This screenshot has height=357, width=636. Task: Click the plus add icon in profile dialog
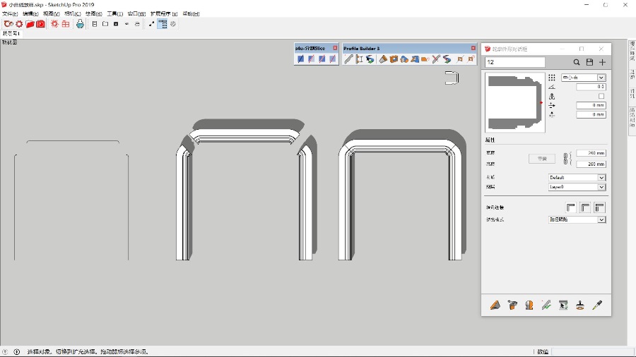pos(602,62)
